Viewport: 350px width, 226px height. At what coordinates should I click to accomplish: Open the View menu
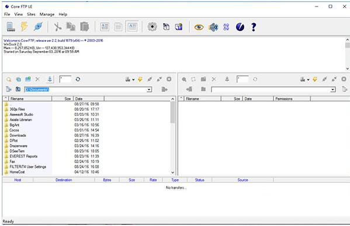click(x=19, y=14)
